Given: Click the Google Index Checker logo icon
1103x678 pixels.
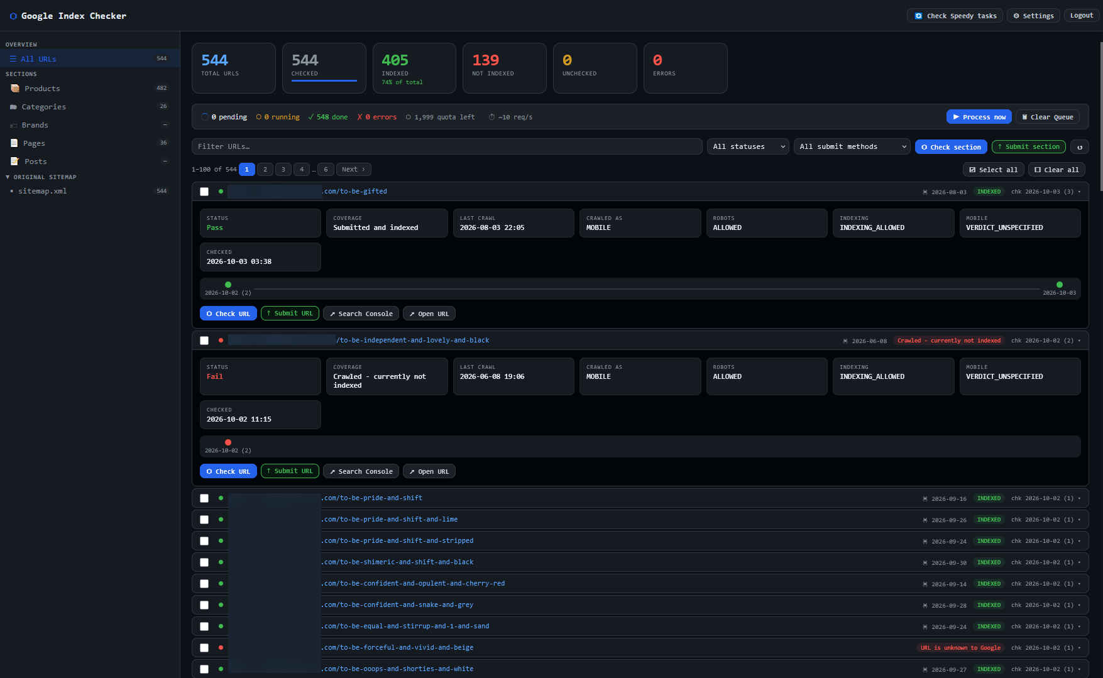Looking at the screenshot, I should [13, 16].
